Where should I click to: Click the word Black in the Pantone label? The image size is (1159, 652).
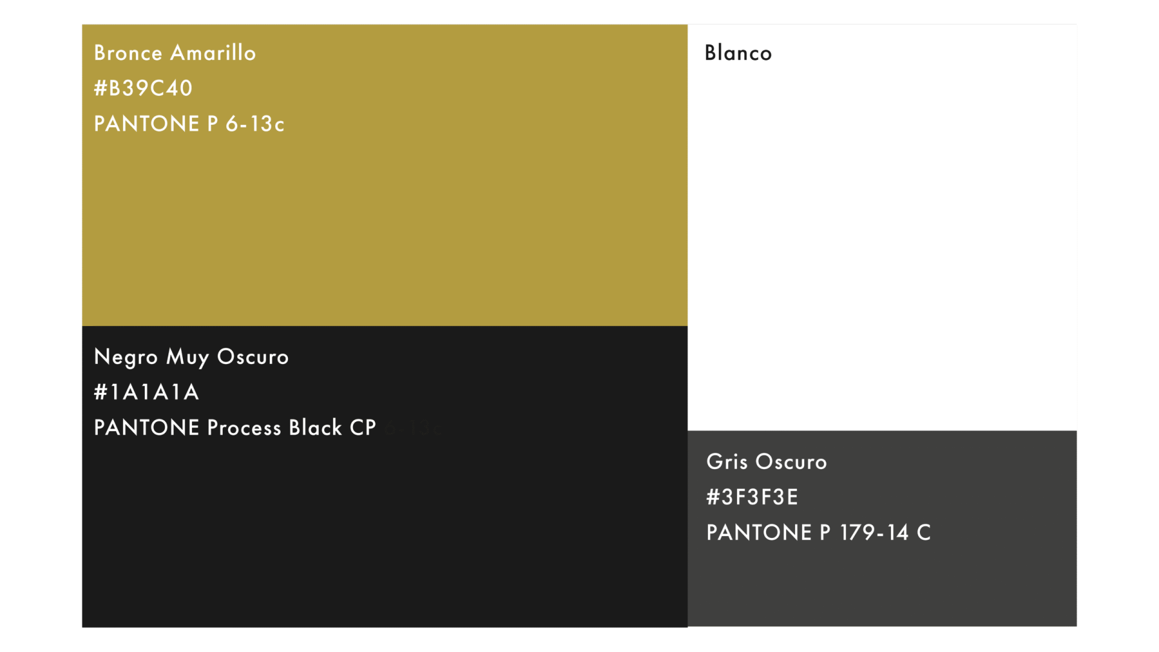[316, 427]
